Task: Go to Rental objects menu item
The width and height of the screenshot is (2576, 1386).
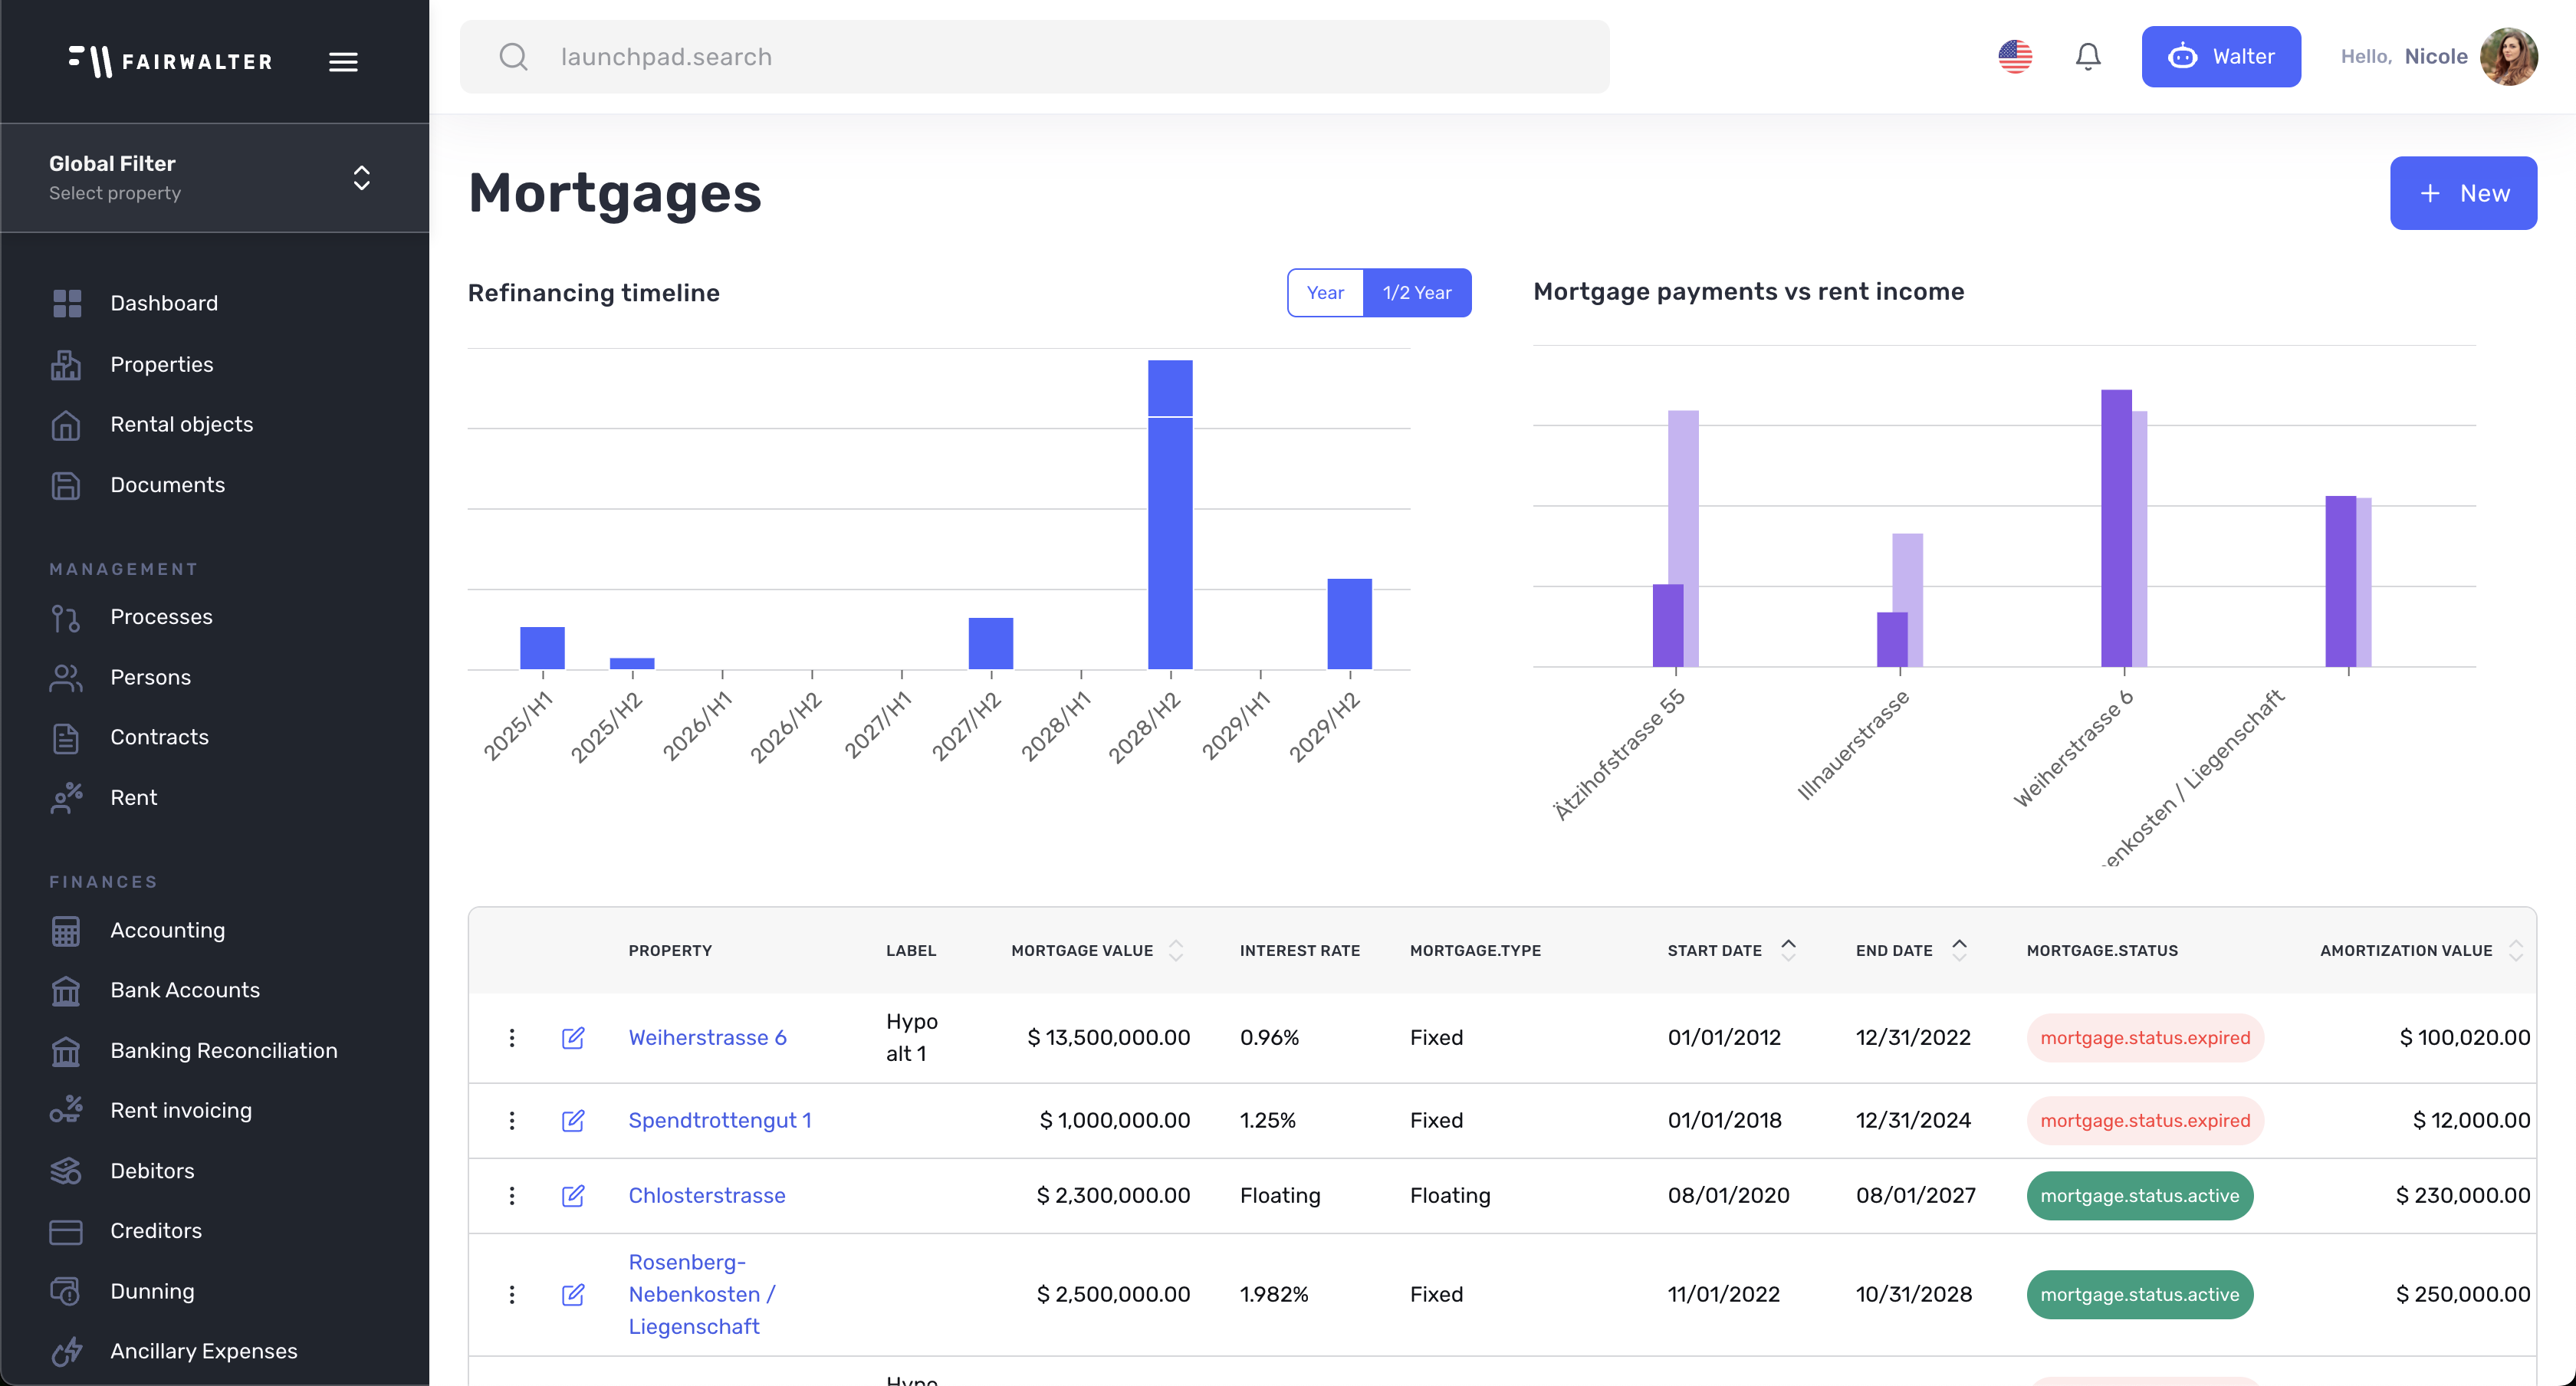Action: (x=181, y=424)
